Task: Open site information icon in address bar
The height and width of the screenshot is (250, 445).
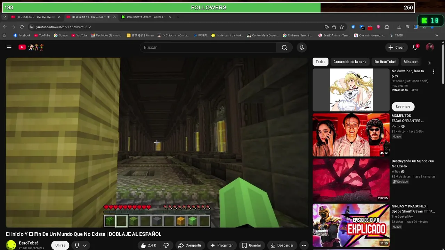Action: [32, 27]
